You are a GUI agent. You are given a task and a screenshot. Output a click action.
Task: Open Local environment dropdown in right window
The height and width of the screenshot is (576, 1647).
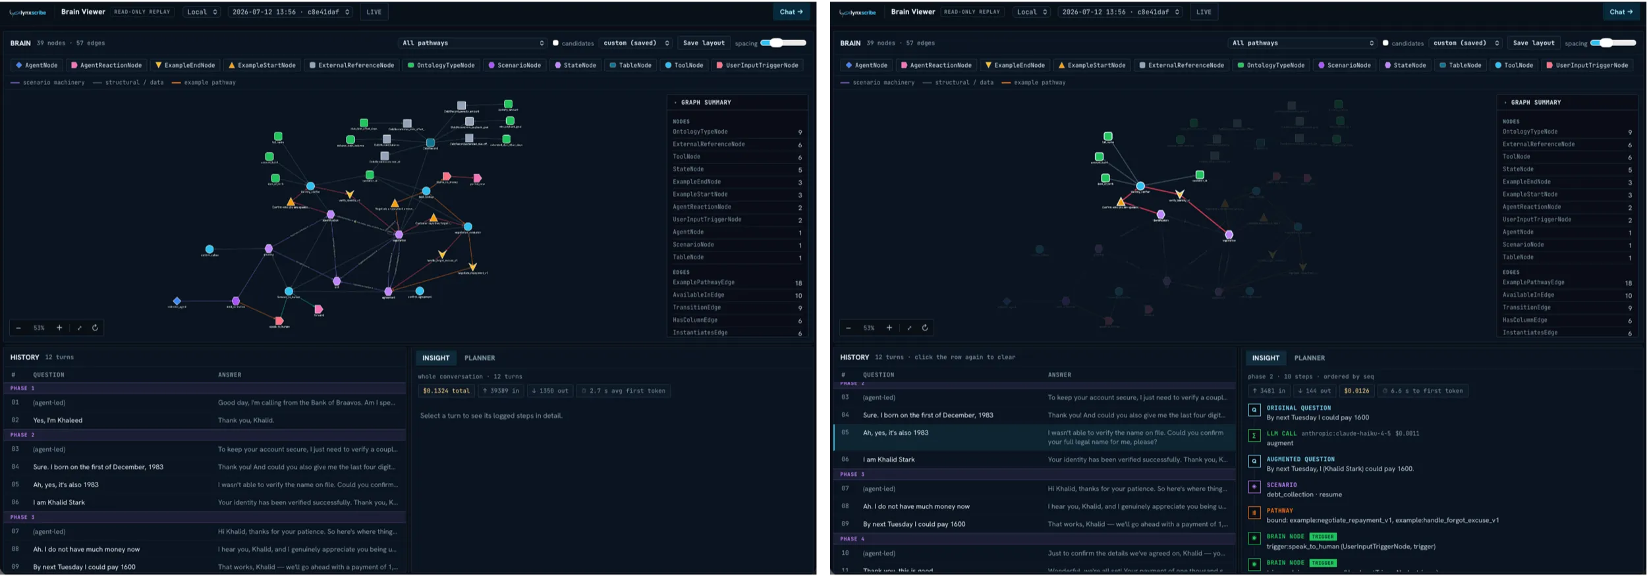[1032, 12]
